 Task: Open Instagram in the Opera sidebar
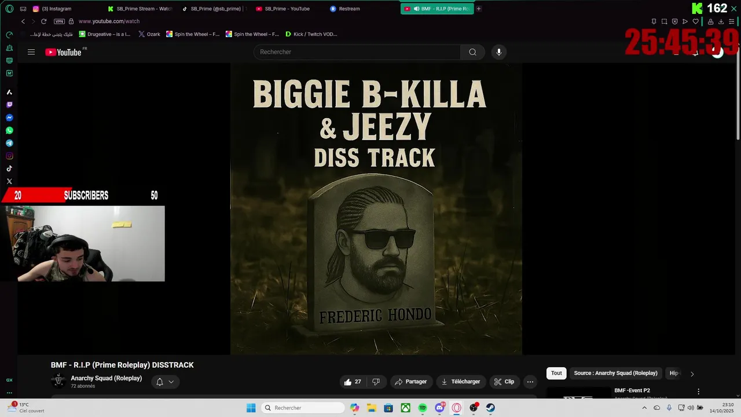(x=9, y=156)
